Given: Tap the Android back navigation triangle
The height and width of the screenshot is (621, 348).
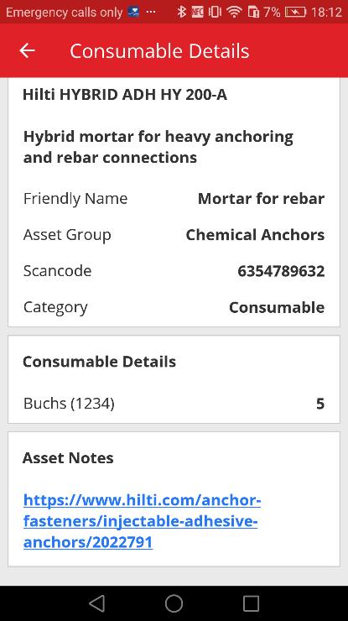Looking at the screenshot, I should pos(97,603).
